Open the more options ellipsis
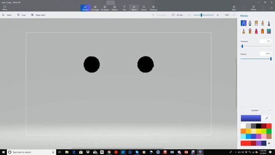Viewport: 275px width, 155px height. [234, 15]
